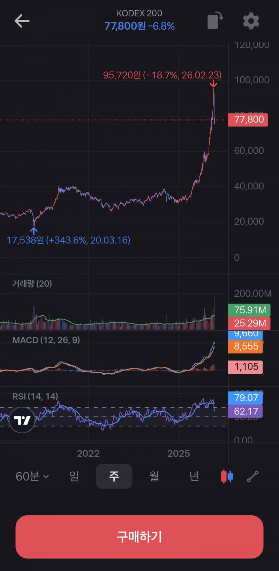Tap the 60,000 price axis label

[249, 151]
